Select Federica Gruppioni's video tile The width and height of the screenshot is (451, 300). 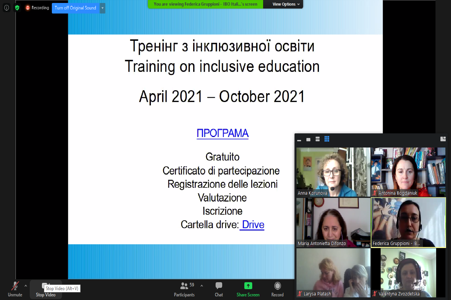[x=408, y=222]
